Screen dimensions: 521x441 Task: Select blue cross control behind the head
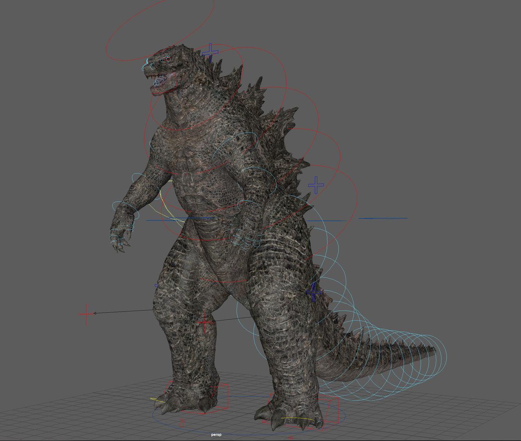click(x=211, y=52)
